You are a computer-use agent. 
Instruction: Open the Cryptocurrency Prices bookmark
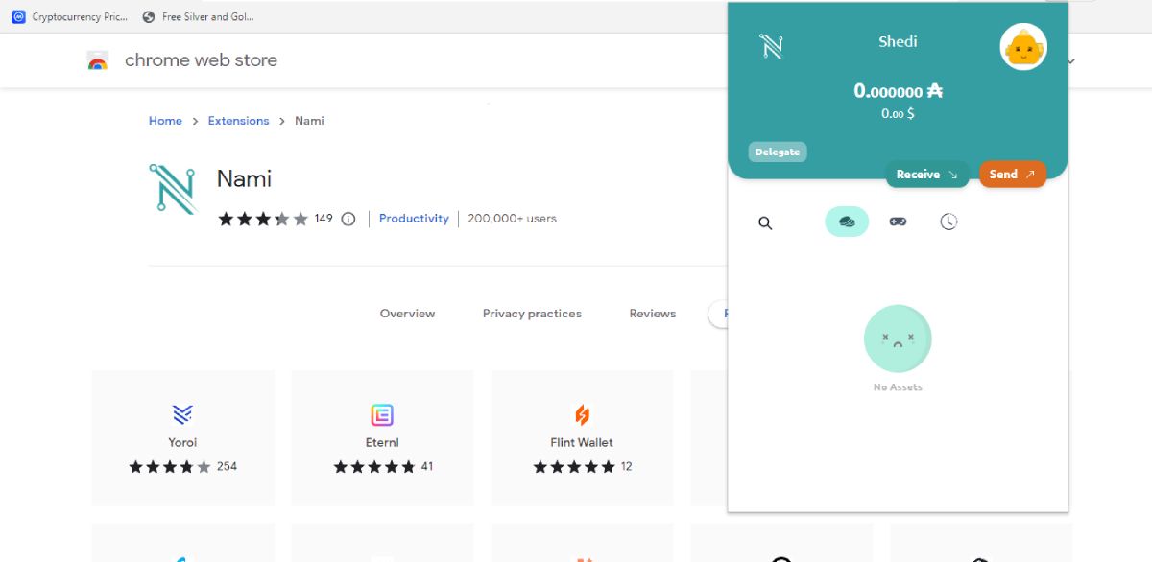(x=70, y=16)
